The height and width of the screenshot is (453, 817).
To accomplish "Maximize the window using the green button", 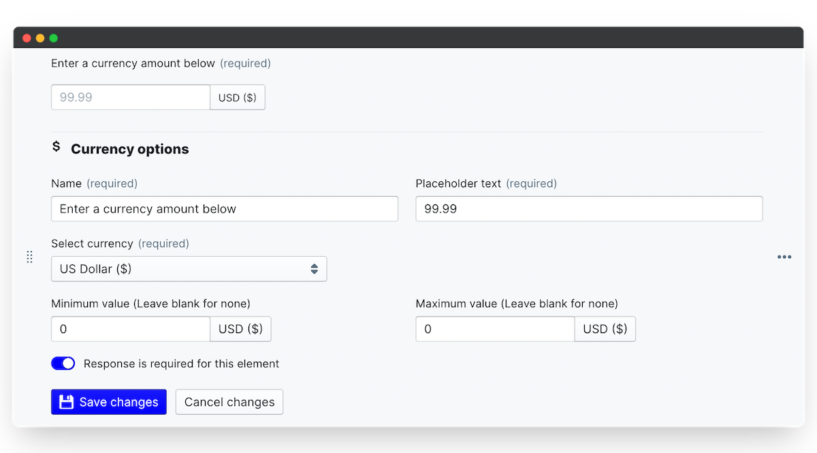I will click(x=54, y=38).
